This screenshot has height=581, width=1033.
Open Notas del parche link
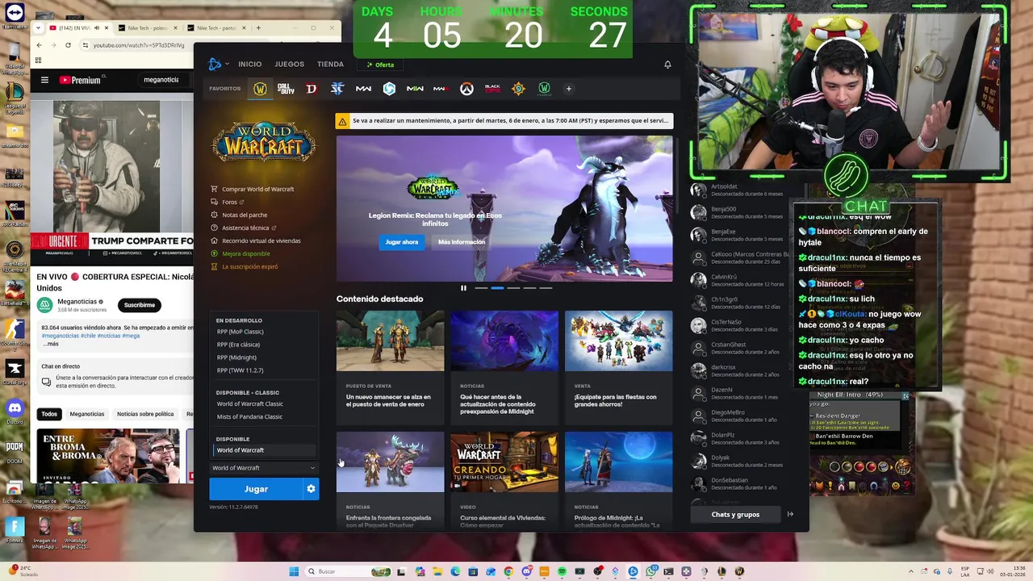point(244,215)
